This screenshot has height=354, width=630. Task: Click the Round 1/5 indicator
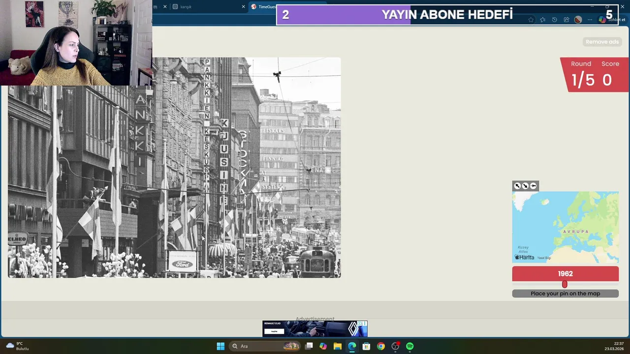582,74
